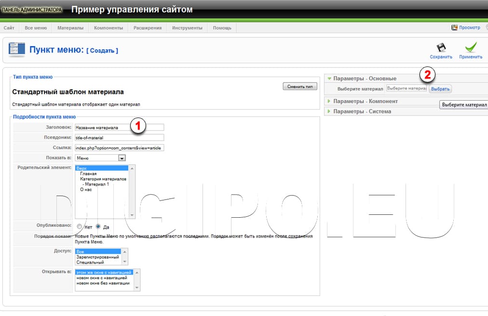Image resolution: width=488 pixels, height=316 pixels.
Task: Click the Псевдоним input field
Action: coord(119,138)
